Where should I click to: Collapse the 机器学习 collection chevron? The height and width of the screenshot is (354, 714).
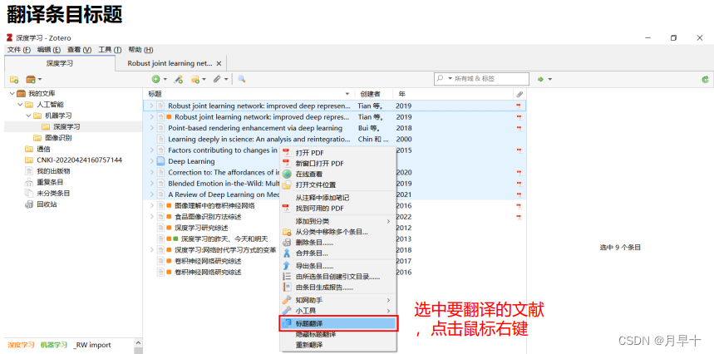(x=28, y=116)
